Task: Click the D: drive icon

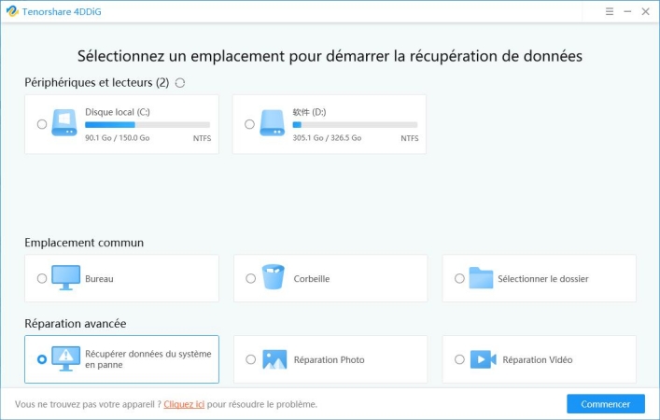Action: (272, 122)
